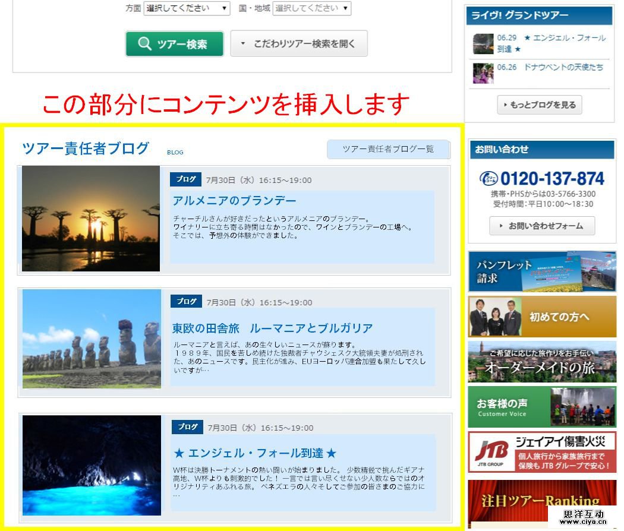Click the JTB ジェイアイ傷害火災 banner
The height and width of the screenshot is (531, 624).
(x=541, y=452)
